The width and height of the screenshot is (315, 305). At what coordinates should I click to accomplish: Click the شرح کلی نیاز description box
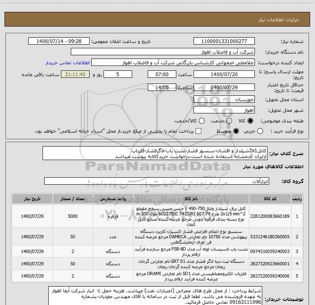click(x=155, y=154)
